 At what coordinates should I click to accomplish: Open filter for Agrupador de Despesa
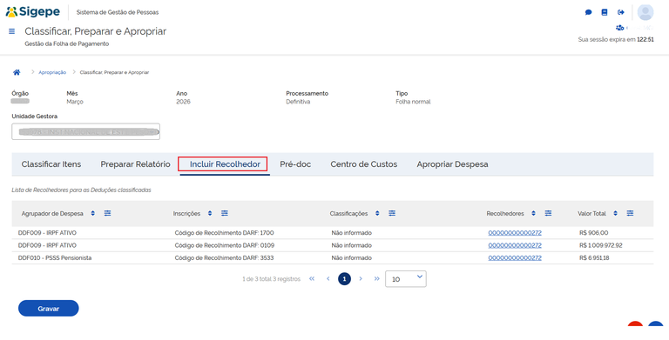107,213
